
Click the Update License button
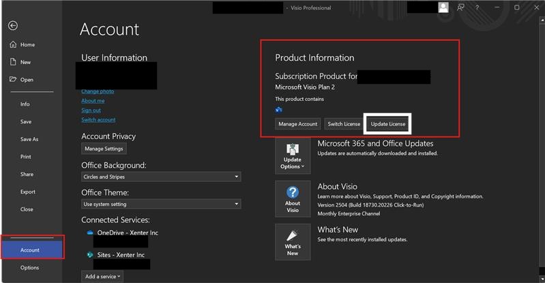(x=388, y=124)
